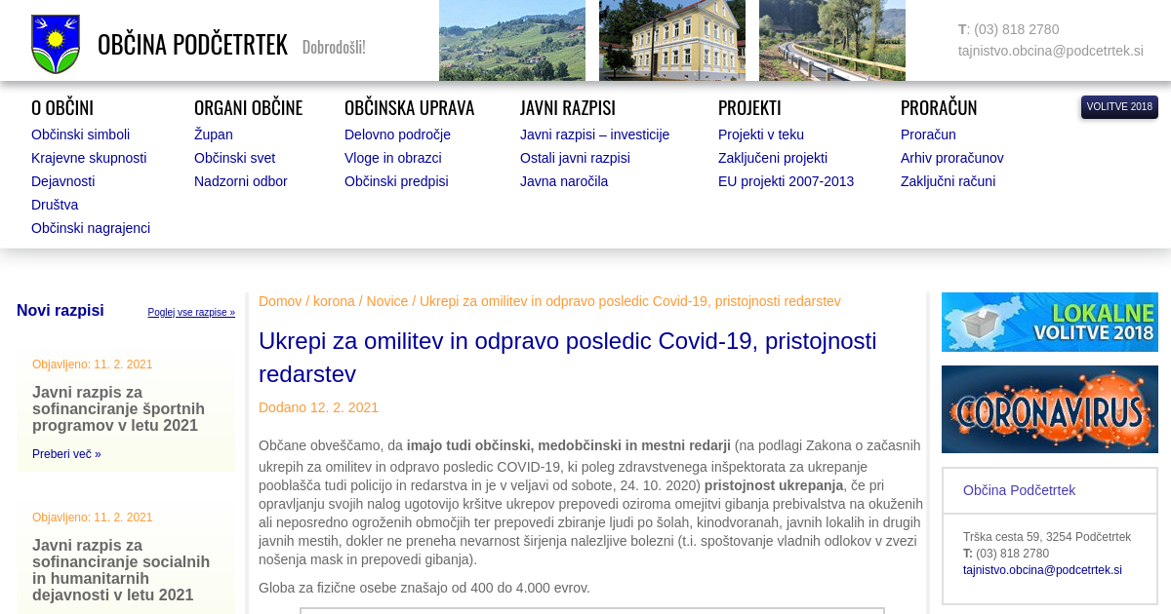This screenshot has width=1171, height=614.
Task: Click the Občina Podčetrtek sidebar heading link
Action: [x=1019, y=490]
